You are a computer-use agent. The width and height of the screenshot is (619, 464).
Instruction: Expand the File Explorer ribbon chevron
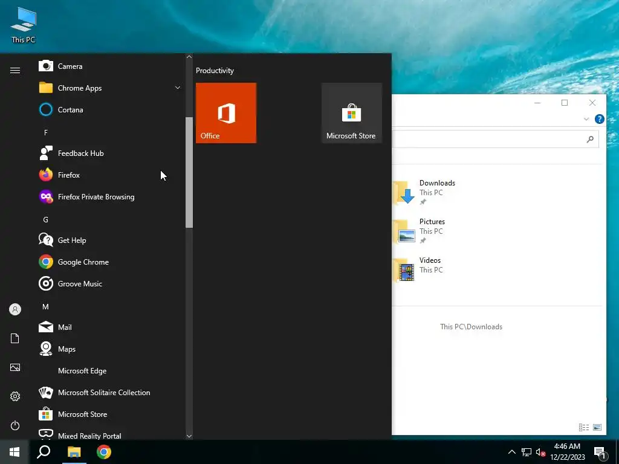(x=586, y=119)
